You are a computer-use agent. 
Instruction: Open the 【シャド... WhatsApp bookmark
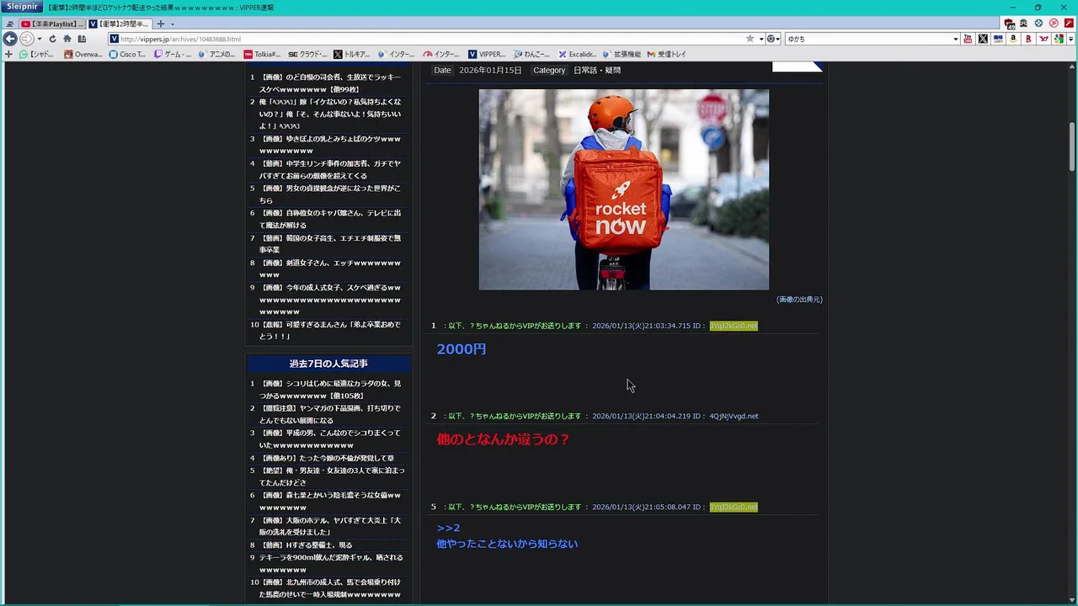[38, 54]
